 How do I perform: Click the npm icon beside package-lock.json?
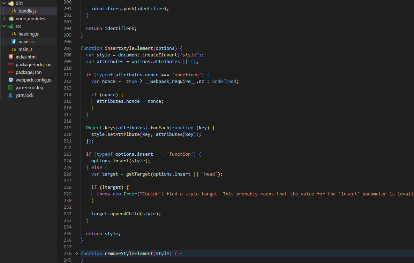pos(11,65)
